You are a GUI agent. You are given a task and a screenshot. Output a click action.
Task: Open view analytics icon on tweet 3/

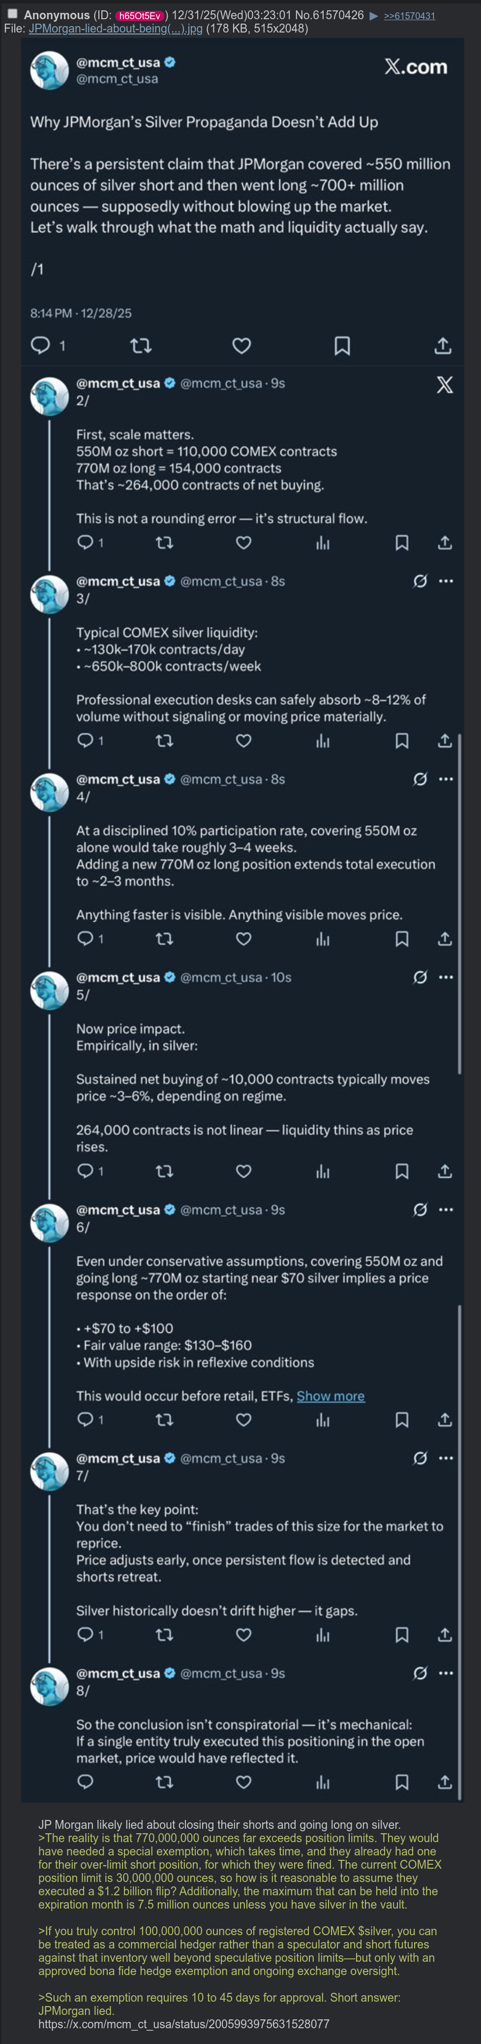[x=323, y=740]
